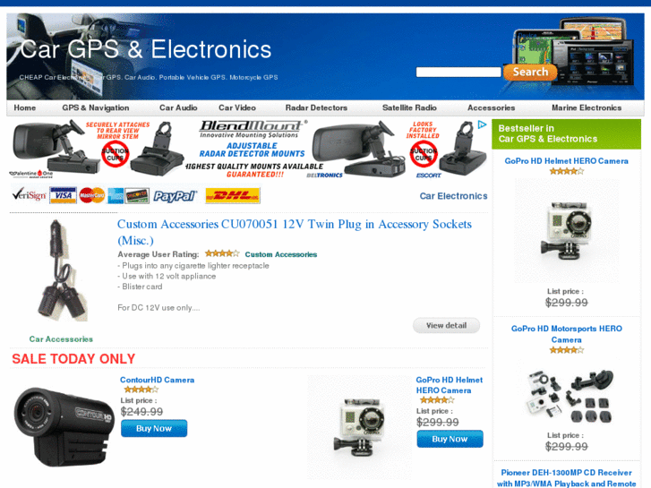Click the AdChoices icon on banner
The width and height of the screenshot is (651, 488).
(482, 124)
